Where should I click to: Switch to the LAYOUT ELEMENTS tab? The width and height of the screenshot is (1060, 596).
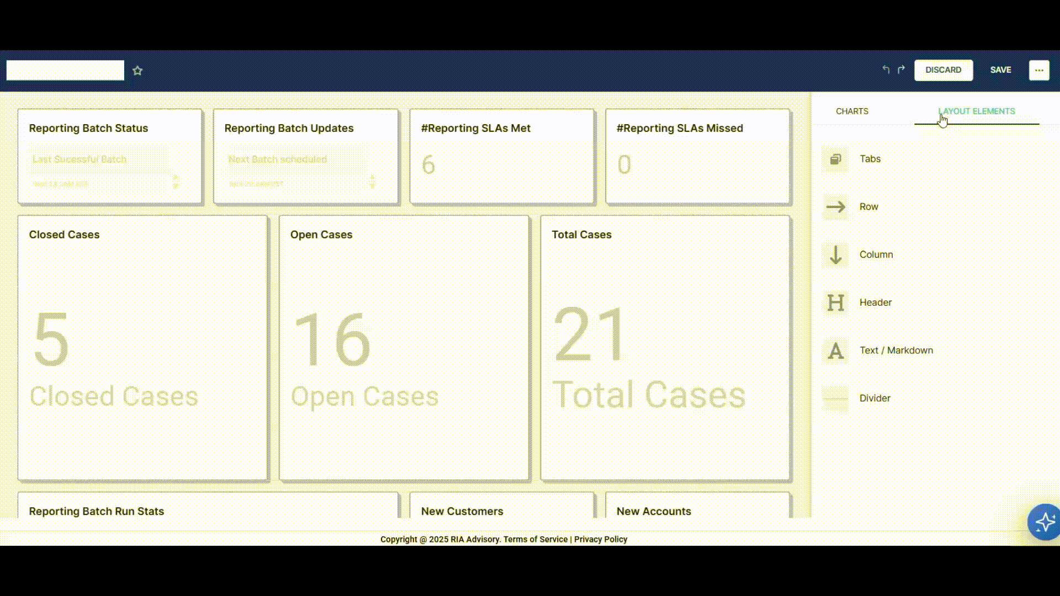click(976, 111)
